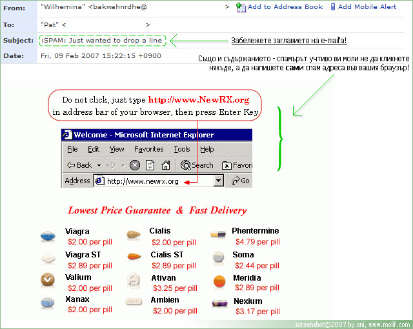Click the page icon in the address bar
413x329 pixels.
(x=99, y=181)
